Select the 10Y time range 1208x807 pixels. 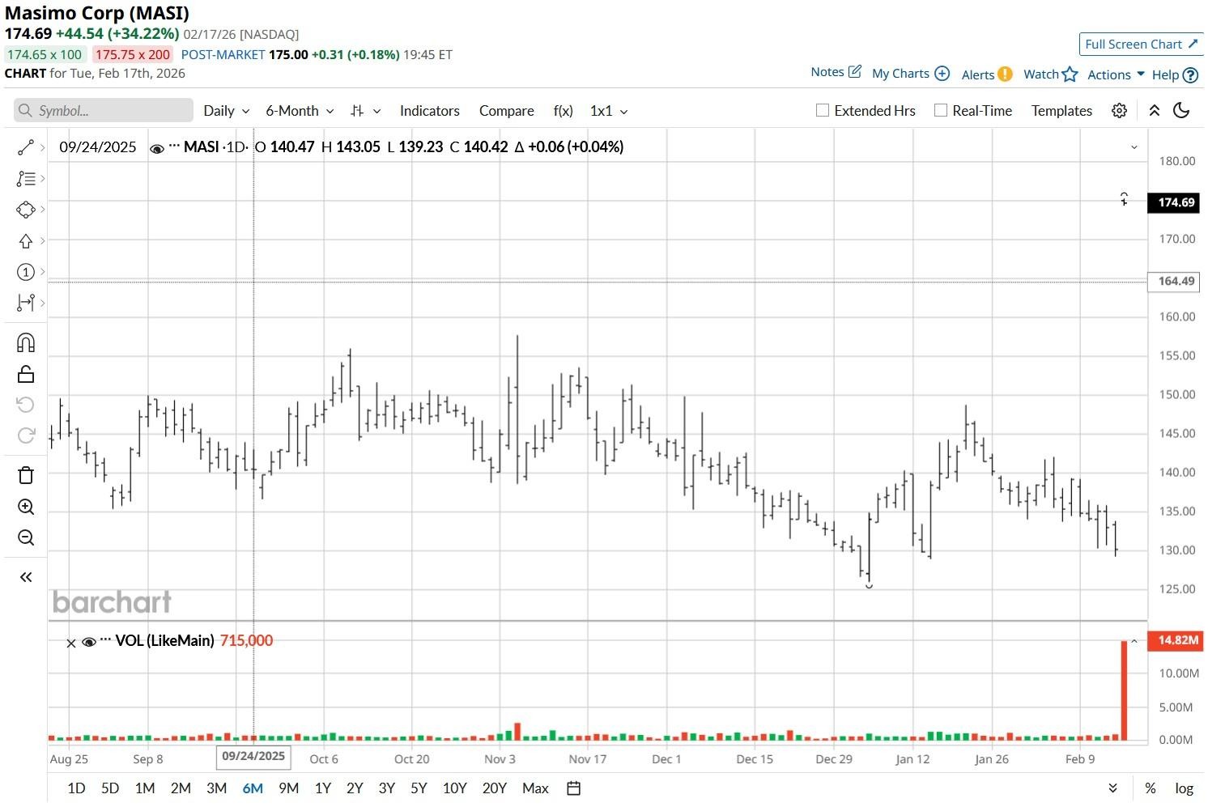pos(454,788)
